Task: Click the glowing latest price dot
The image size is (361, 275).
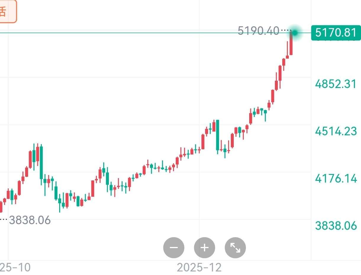Action: (295, 32)
